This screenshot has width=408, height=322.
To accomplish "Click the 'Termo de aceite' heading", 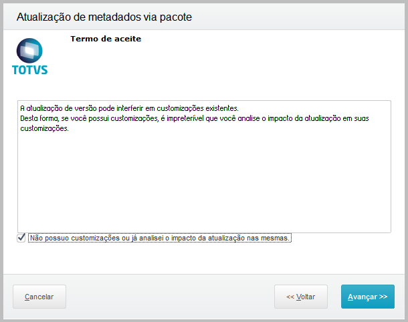I will coord(106,39).
